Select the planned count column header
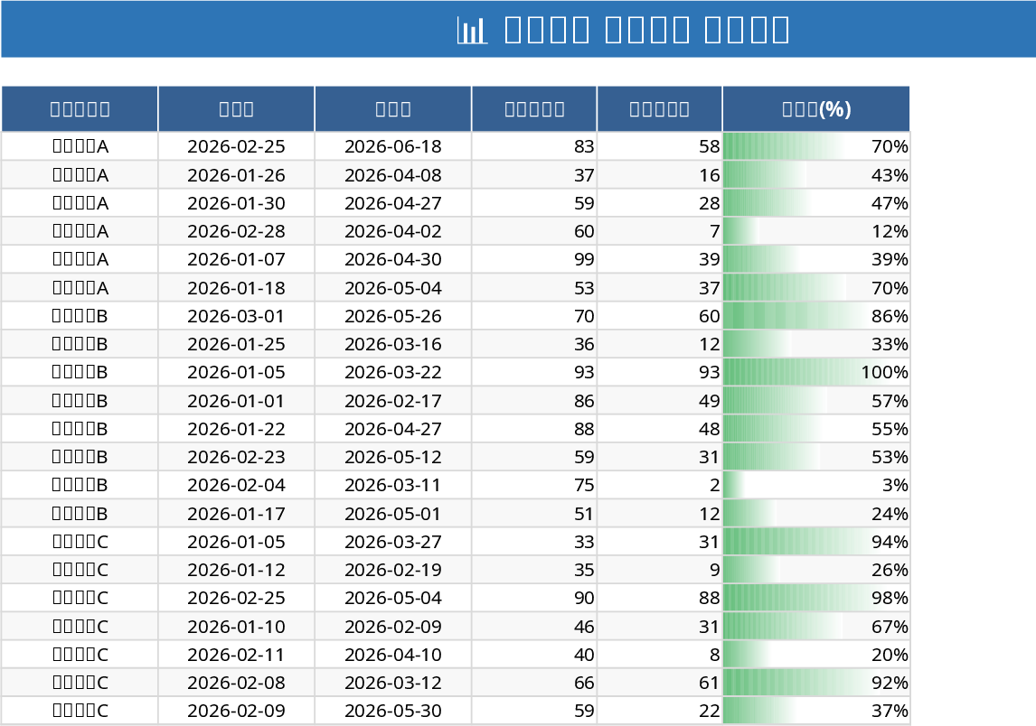The image size is (1036, 726). [x=532, y=107]
